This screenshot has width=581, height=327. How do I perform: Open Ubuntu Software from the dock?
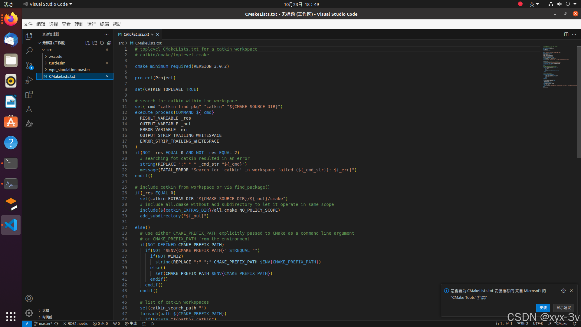[x=11, y=122]
